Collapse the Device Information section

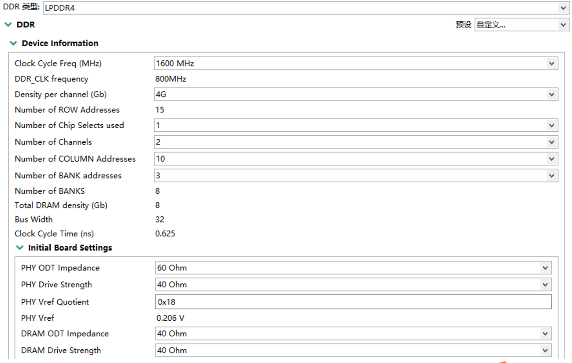[x=14, y=43]
